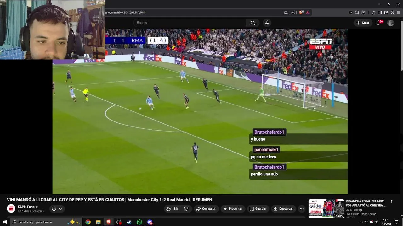Focus the Buscar search field
Screen dimensions: 403x226
coord(190,23)
